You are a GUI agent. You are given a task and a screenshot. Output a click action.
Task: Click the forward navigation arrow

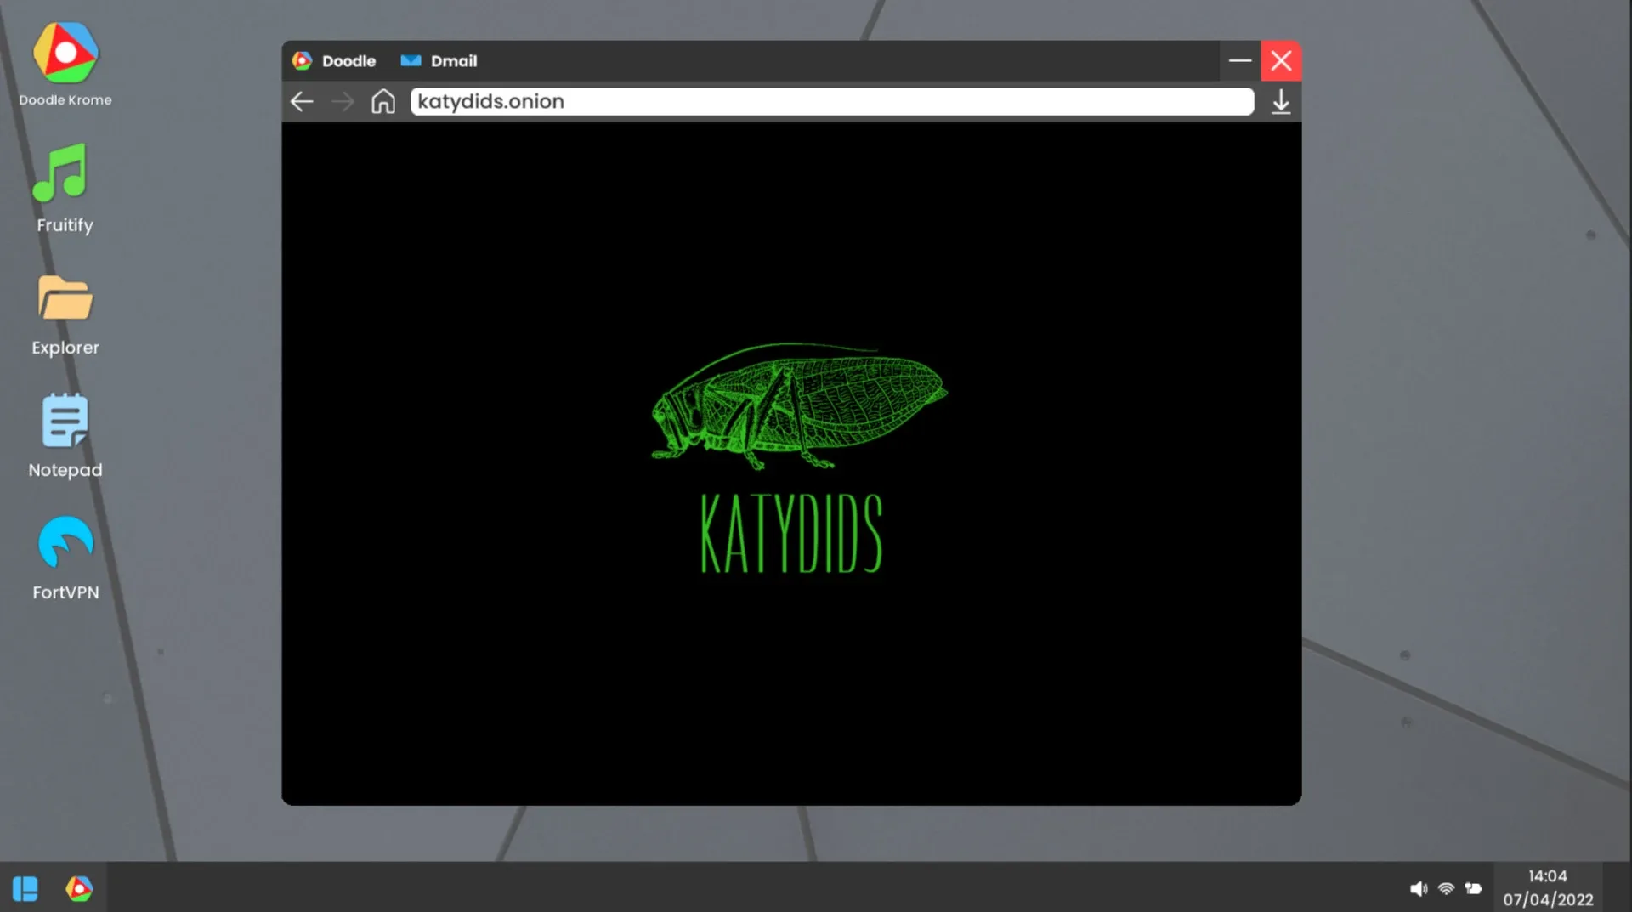point(343,102)
